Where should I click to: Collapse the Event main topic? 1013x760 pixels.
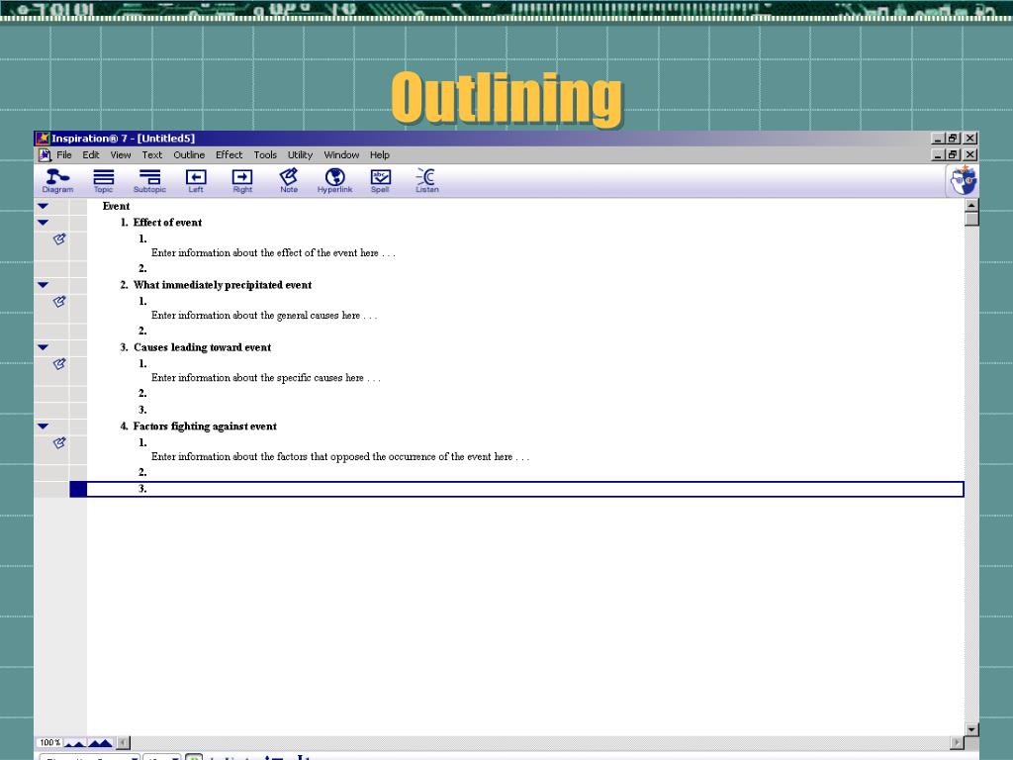click(x=44, y=206)
